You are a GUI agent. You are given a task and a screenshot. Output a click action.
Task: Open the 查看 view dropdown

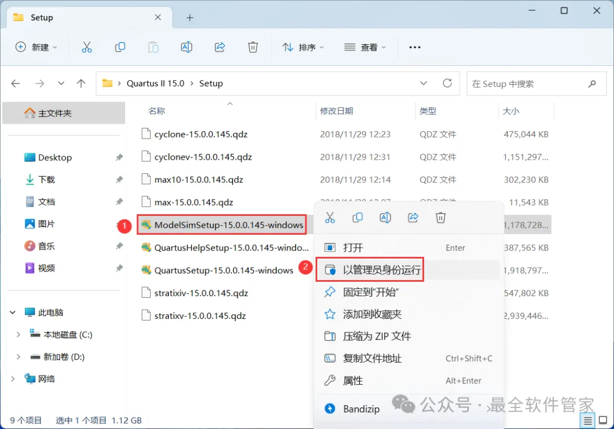(x=365, y=47)
